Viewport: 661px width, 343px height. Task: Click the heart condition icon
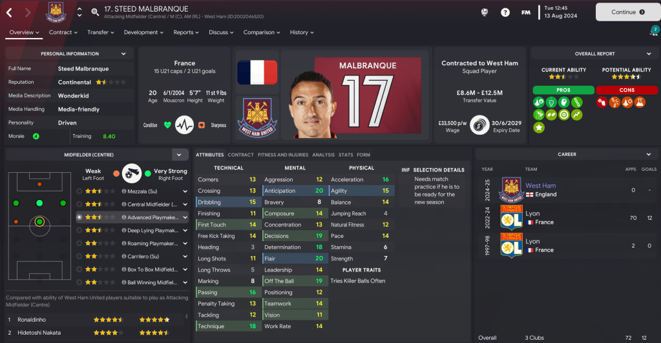167,125
